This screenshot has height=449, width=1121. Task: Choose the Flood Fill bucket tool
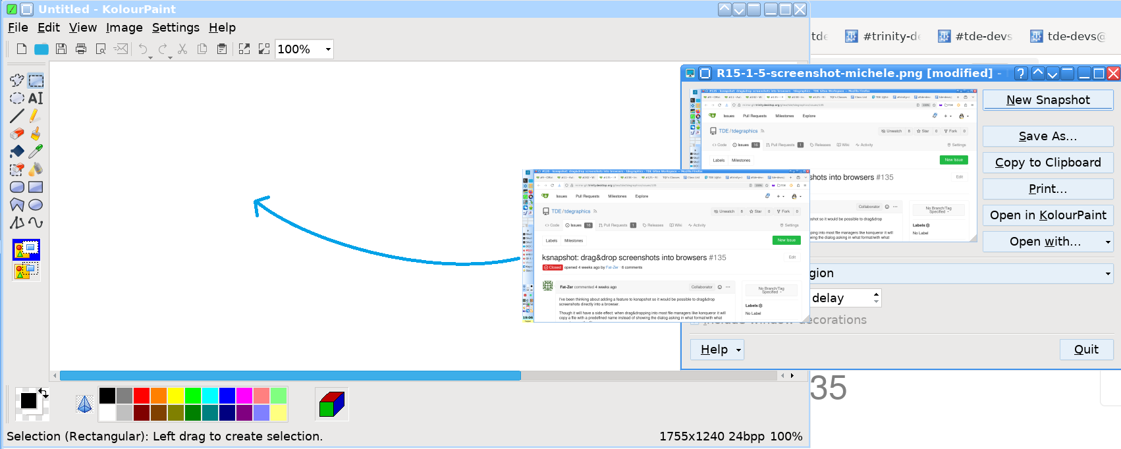coord(17,151)
